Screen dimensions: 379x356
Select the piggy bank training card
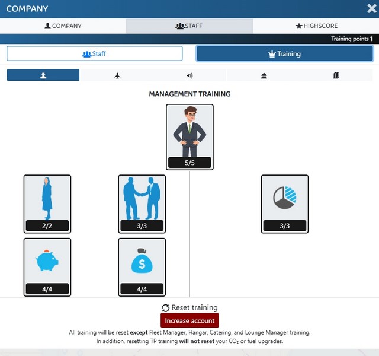(x=47, y=267)
